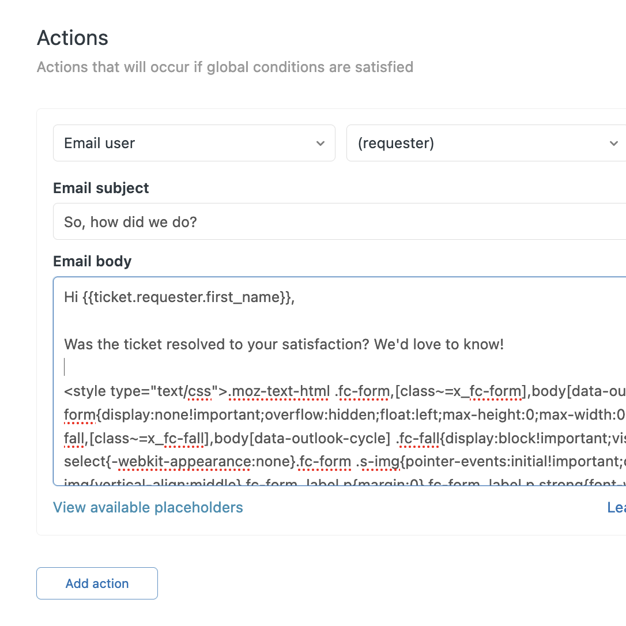Click the line starting with 'select{-webkit-appearance:none}'
This screenshot has width=626, height=626.
point(345,462)
